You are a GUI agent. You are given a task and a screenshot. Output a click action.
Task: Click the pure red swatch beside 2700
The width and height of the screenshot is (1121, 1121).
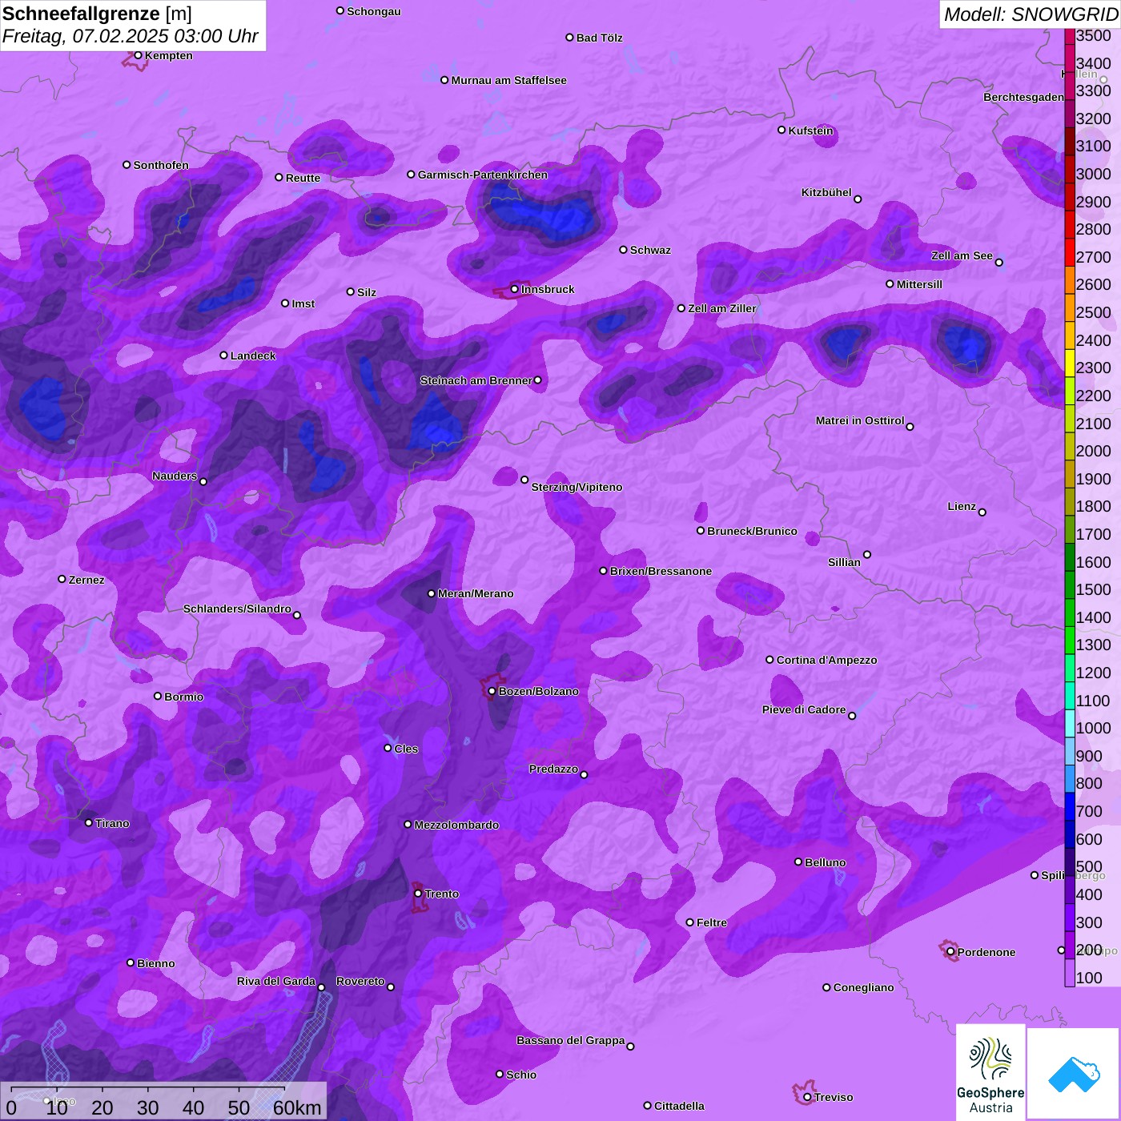tap(1070, 253)
